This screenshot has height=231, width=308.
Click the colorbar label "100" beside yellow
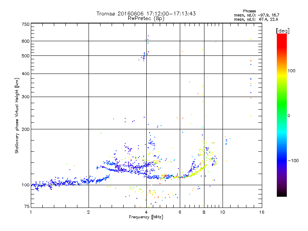(x=291, y=71)
